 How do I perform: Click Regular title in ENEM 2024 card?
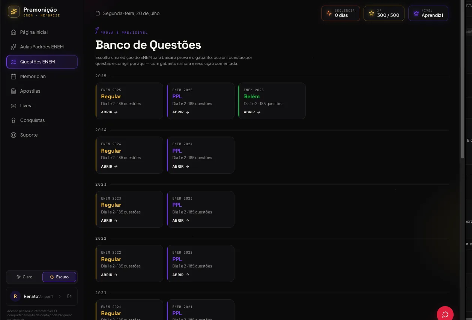coord(111,151)
